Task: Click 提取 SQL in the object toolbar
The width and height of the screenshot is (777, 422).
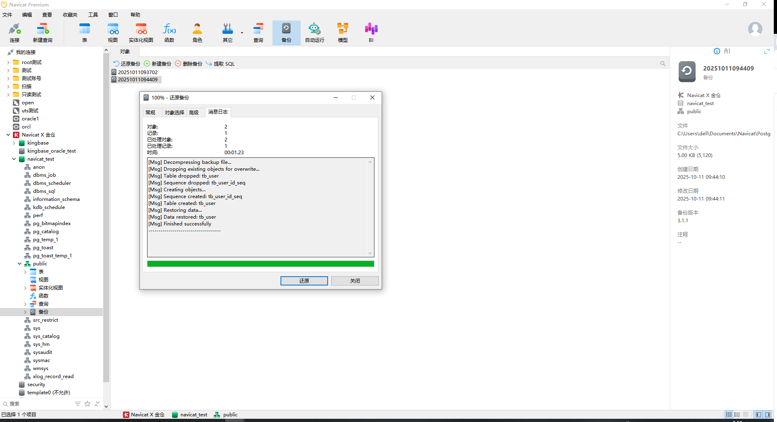Action: pyautogui.click(x=220, y=64)
